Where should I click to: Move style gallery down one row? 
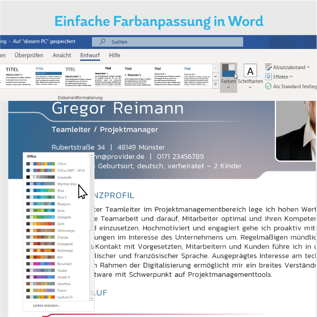216,76
